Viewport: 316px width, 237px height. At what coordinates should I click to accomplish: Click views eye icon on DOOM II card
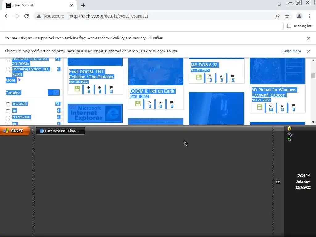pos(149,102)
